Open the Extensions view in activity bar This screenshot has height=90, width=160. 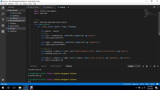tap(3, 31)
